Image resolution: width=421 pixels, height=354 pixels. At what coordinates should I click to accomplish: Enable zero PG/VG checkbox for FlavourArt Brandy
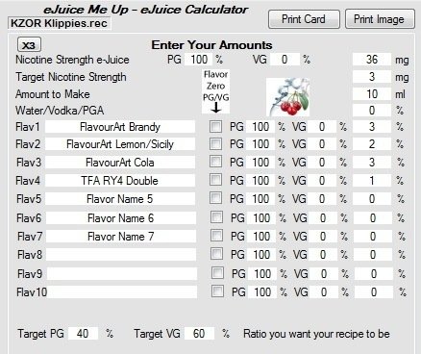(x=215, y=127)
